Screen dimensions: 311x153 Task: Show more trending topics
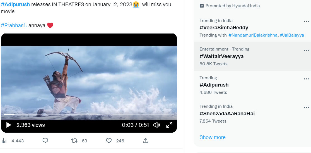point(213,137)
